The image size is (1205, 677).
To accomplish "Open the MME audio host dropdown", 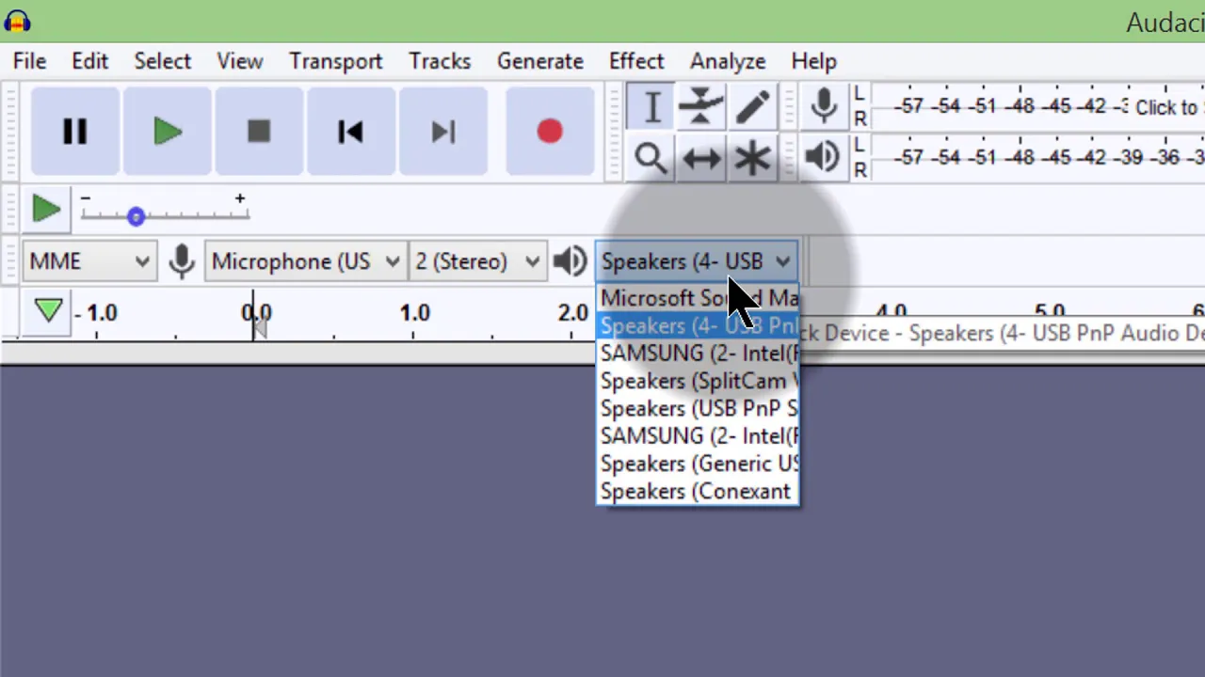I will pyautogui.click(x=89, y=261).
